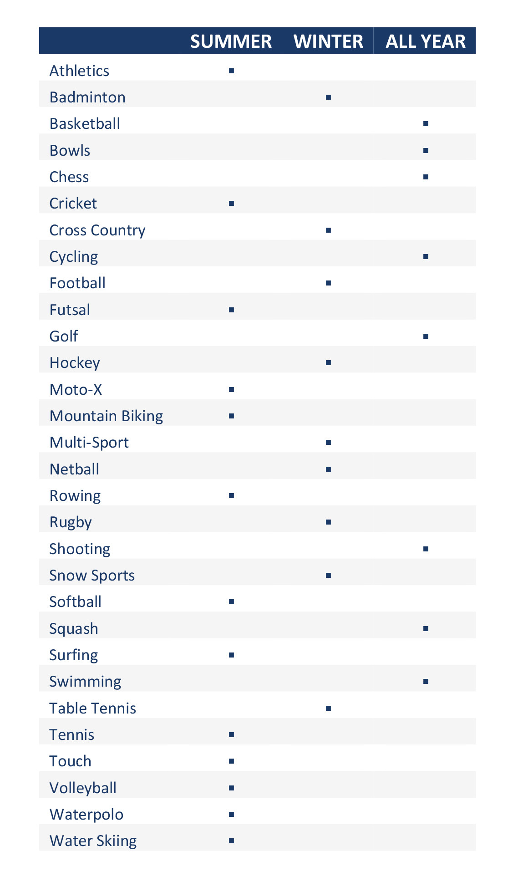528x887 pixels.
Task: Select the Waterpolo row label
Action: pos(86,815)
